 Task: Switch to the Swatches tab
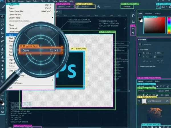tap(148, 13)
